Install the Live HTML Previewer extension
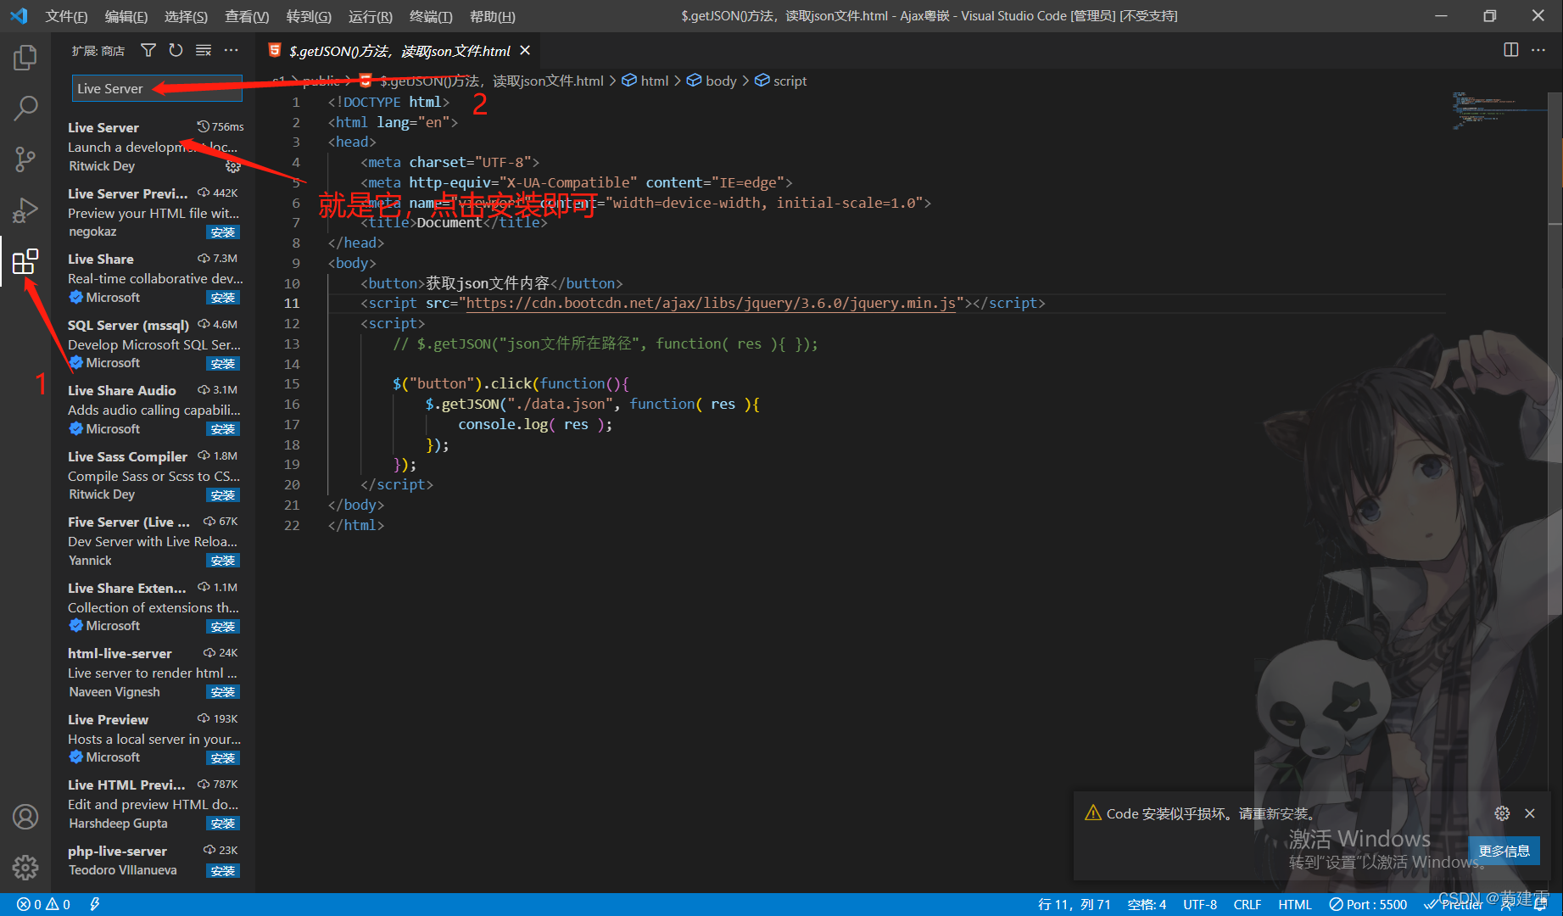Image resolution: width=1563 pixels, height=916 pixels. 223,824
